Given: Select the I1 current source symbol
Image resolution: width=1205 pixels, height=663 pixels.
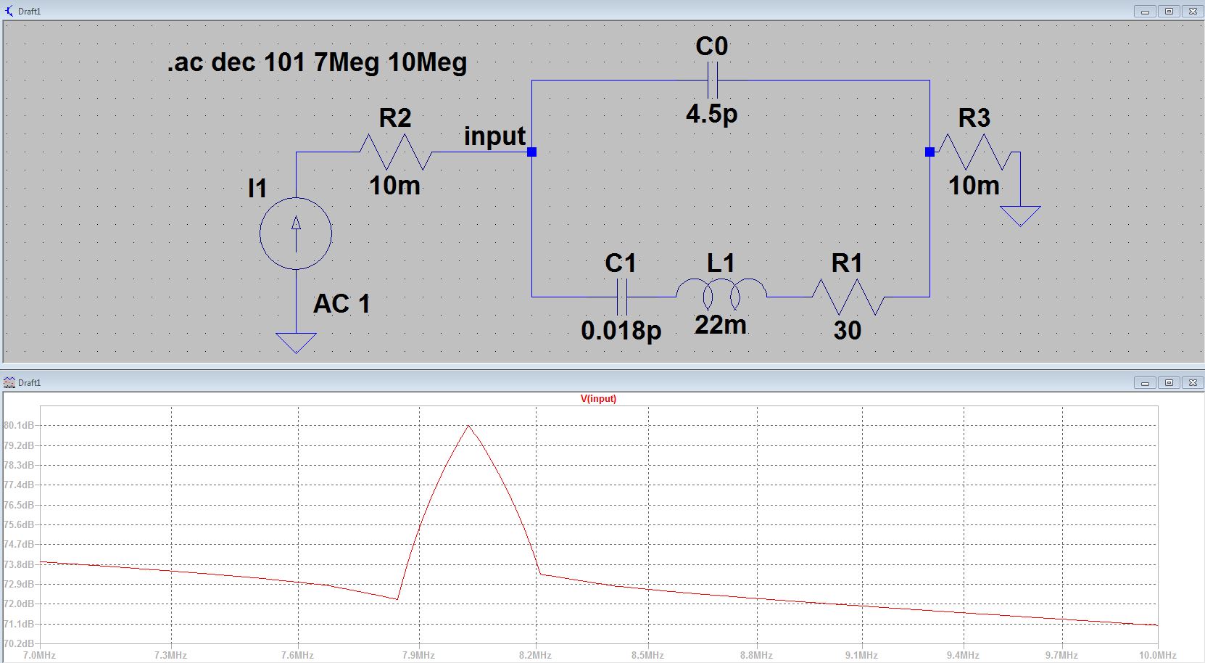Looking at the screenshot, I should [296, 234].
